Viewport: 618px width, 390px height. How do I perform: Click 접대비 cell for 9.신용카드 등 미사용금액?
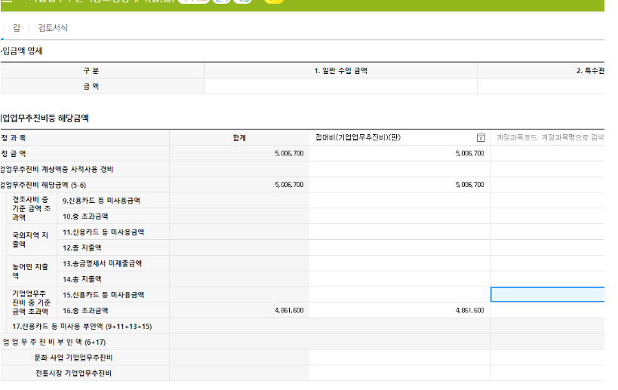tap(399, 200)
